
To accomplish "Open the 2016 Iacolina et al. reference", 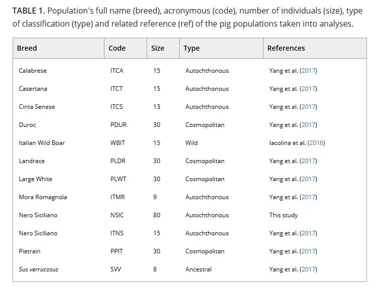I will (x=316, y=143).
